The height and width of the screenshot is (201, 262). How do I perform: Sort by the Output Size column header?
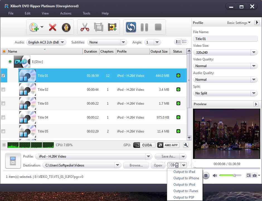(x=159, y=52)
